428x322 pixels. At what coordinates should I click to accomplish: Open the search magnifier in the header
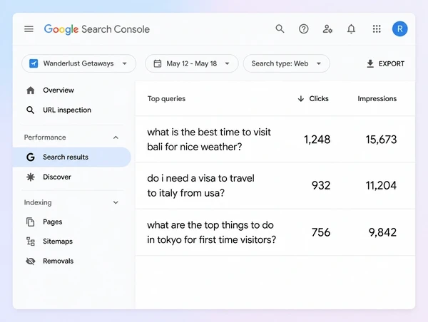pos(280,28)
